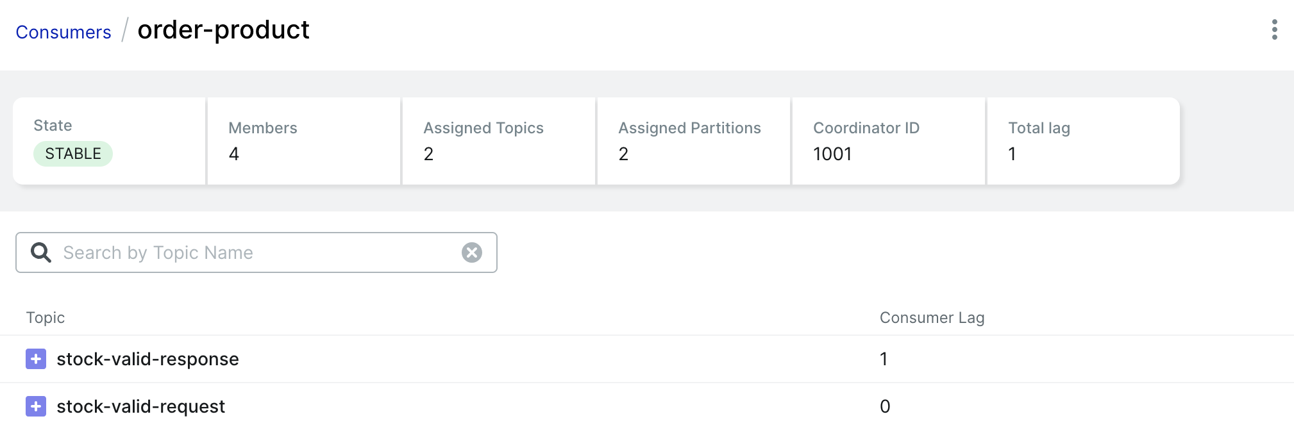1294x446 pixels.
Task: Expand the stock-valid-response topic row
Action: coord(36,359)
